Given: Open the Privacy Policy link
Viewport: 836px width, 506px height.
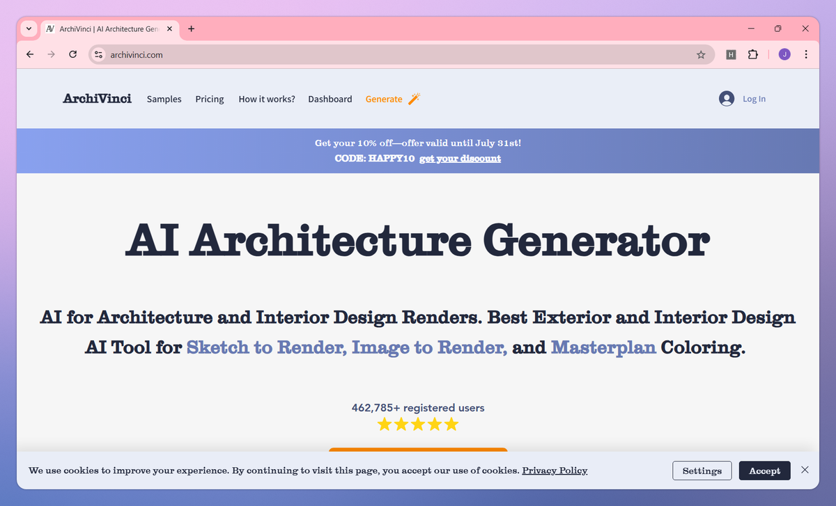Looking at the screenshot, I should [x=555, y=471].
